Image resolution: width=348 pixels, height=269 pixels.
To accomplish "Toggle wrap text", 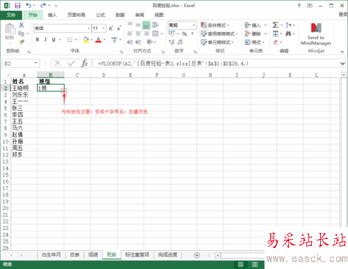I will click(155, 25).
